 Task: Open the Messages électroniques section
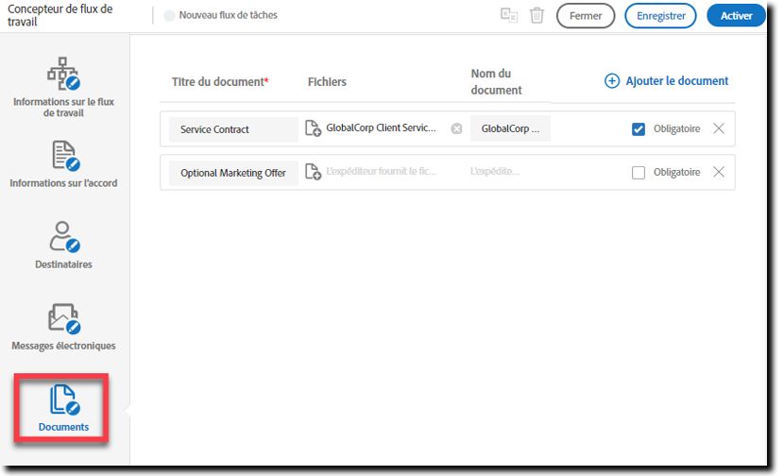63,327
